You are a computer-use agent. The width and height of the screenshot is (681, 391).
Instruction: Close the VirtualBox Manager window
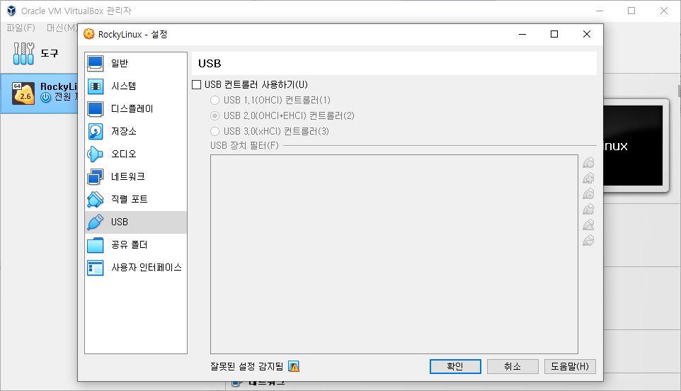664,11
